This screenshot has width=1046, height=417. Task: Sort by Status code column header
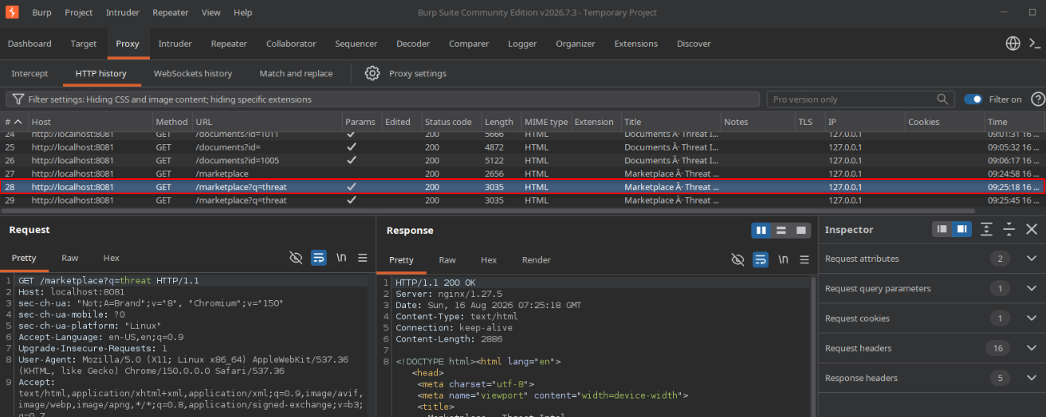pyautogui.click(x=451, y=122)
